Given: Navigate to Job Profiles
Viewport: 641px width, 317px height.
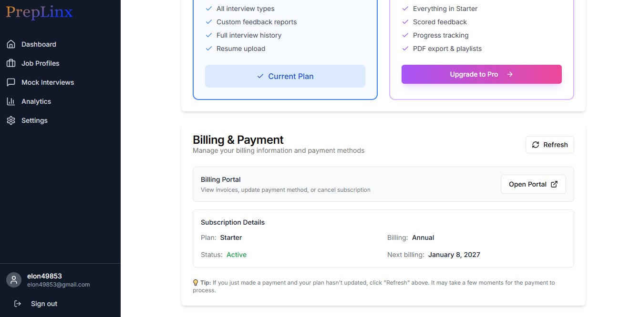Looking at the screenshot, I should tap(41, 63).
